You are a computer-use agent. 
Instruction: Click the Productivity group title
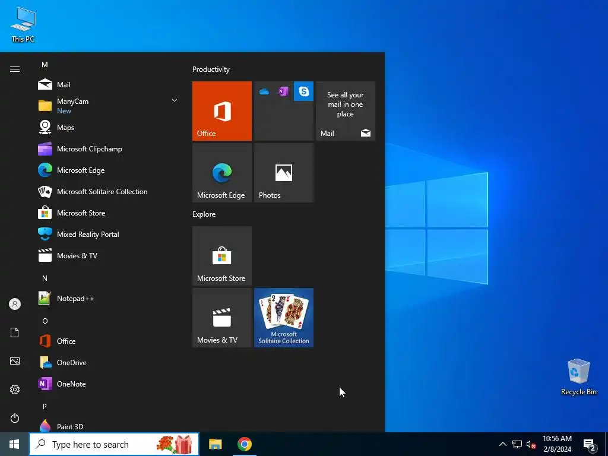point(211,69)
